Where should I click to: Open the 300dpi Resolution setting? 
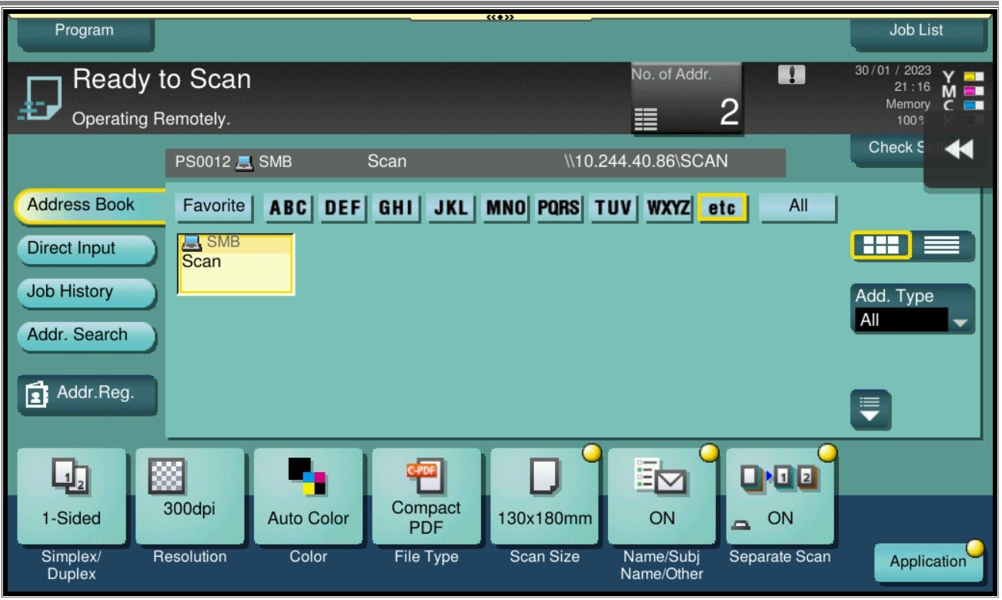click(x=189, y=497)
